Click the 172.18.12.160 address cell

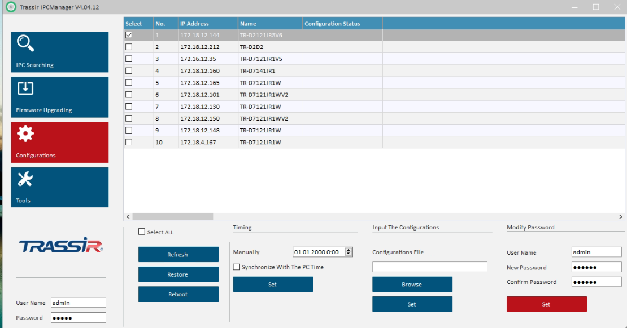(x=208, y=71)
